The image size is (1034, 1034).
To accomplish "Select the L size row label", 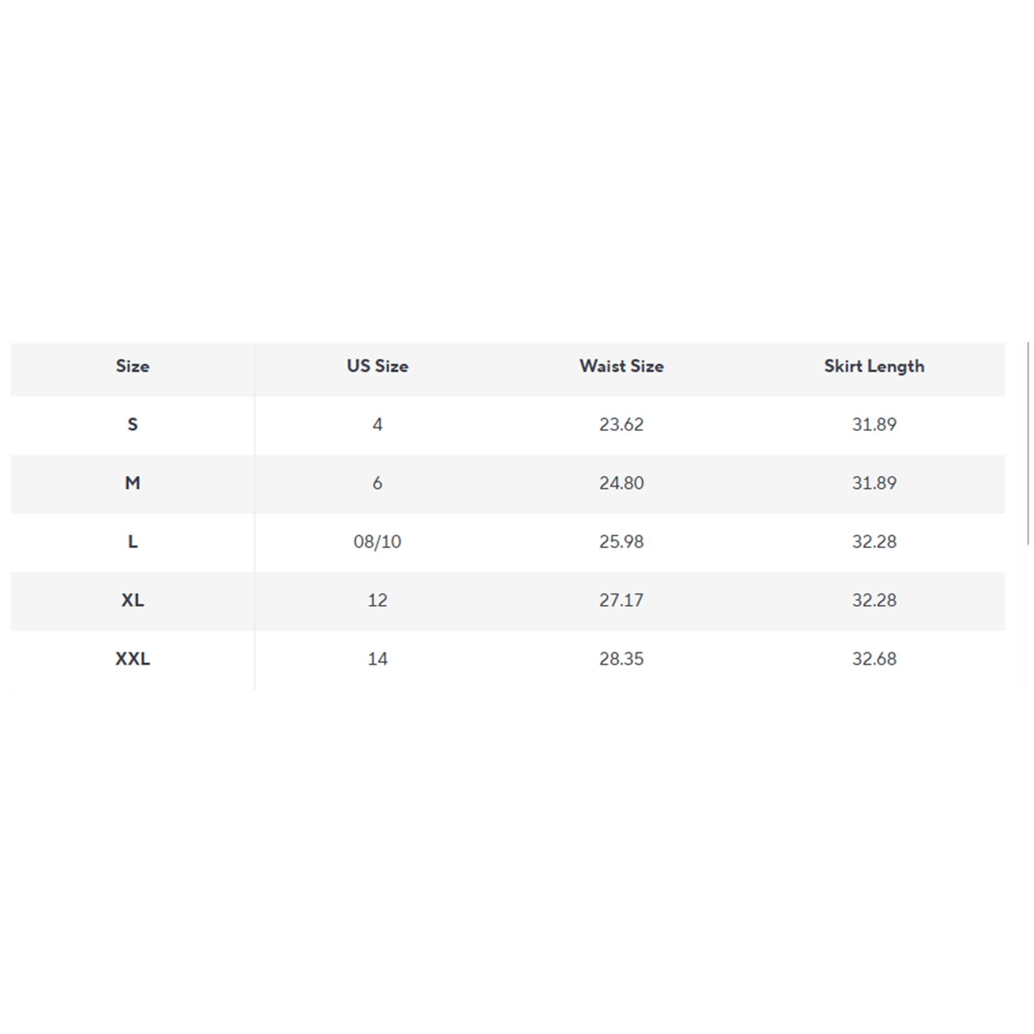I will [x=132, y=542].
